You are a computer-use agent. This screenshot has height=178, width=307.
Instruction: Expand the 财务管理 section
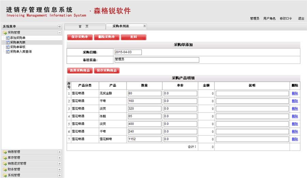pos(60,169)
